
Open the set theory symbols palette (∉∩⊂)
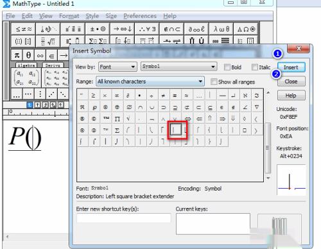tap(171, 29)
